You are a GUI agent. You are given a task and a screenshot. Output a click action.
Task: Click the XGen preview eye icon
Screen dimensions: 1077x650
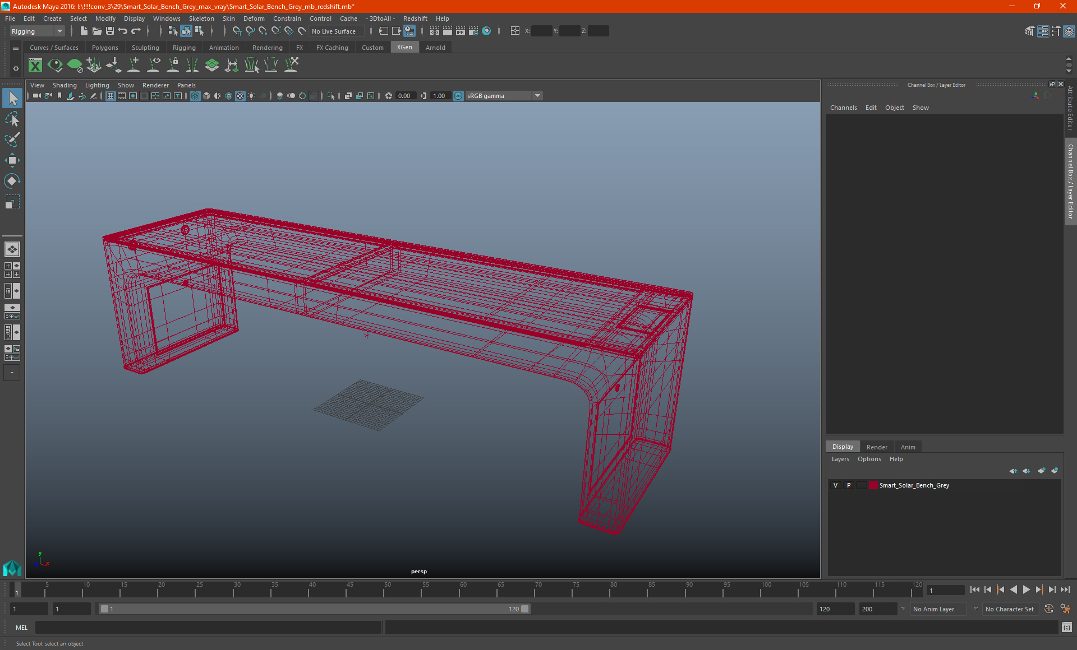[55, 66]
